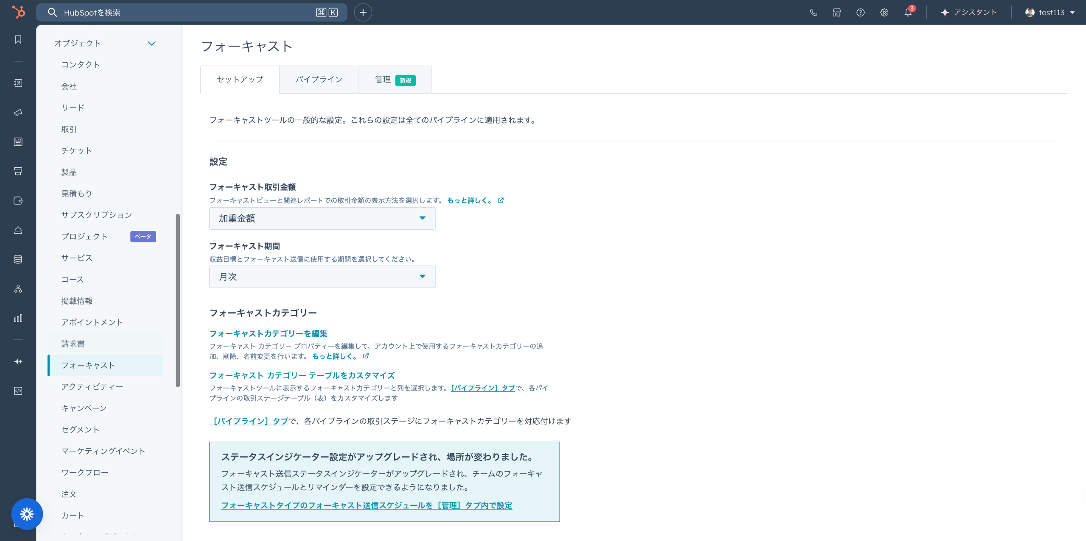Click the フォーキャスト カテゴリー テーブルをカスタマイズ link
This screenshot has width=1086, height=541.
pyautogui.click(x=302, y=375)
